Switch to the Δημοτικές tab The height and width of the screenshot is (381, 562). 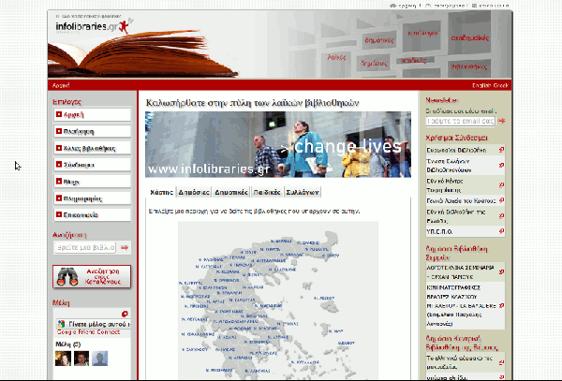click(x=231, y=192)
